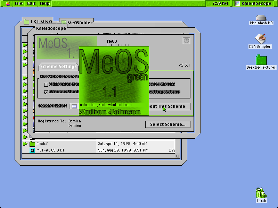Image resolution: width=278 pixels, height=208 pixels.
Task: Click the Select Scheme... button
Action: 168,124
